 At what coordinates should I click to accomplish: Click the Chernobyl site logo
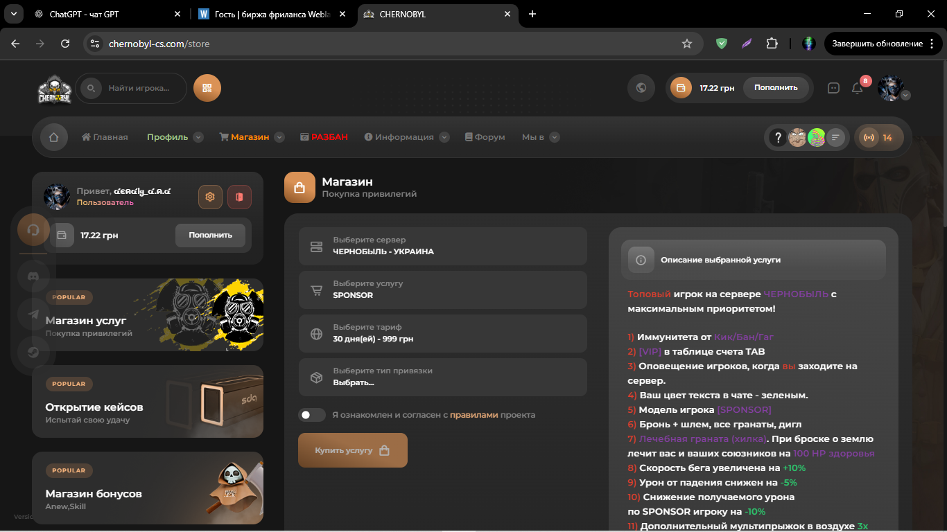point(55,89)
